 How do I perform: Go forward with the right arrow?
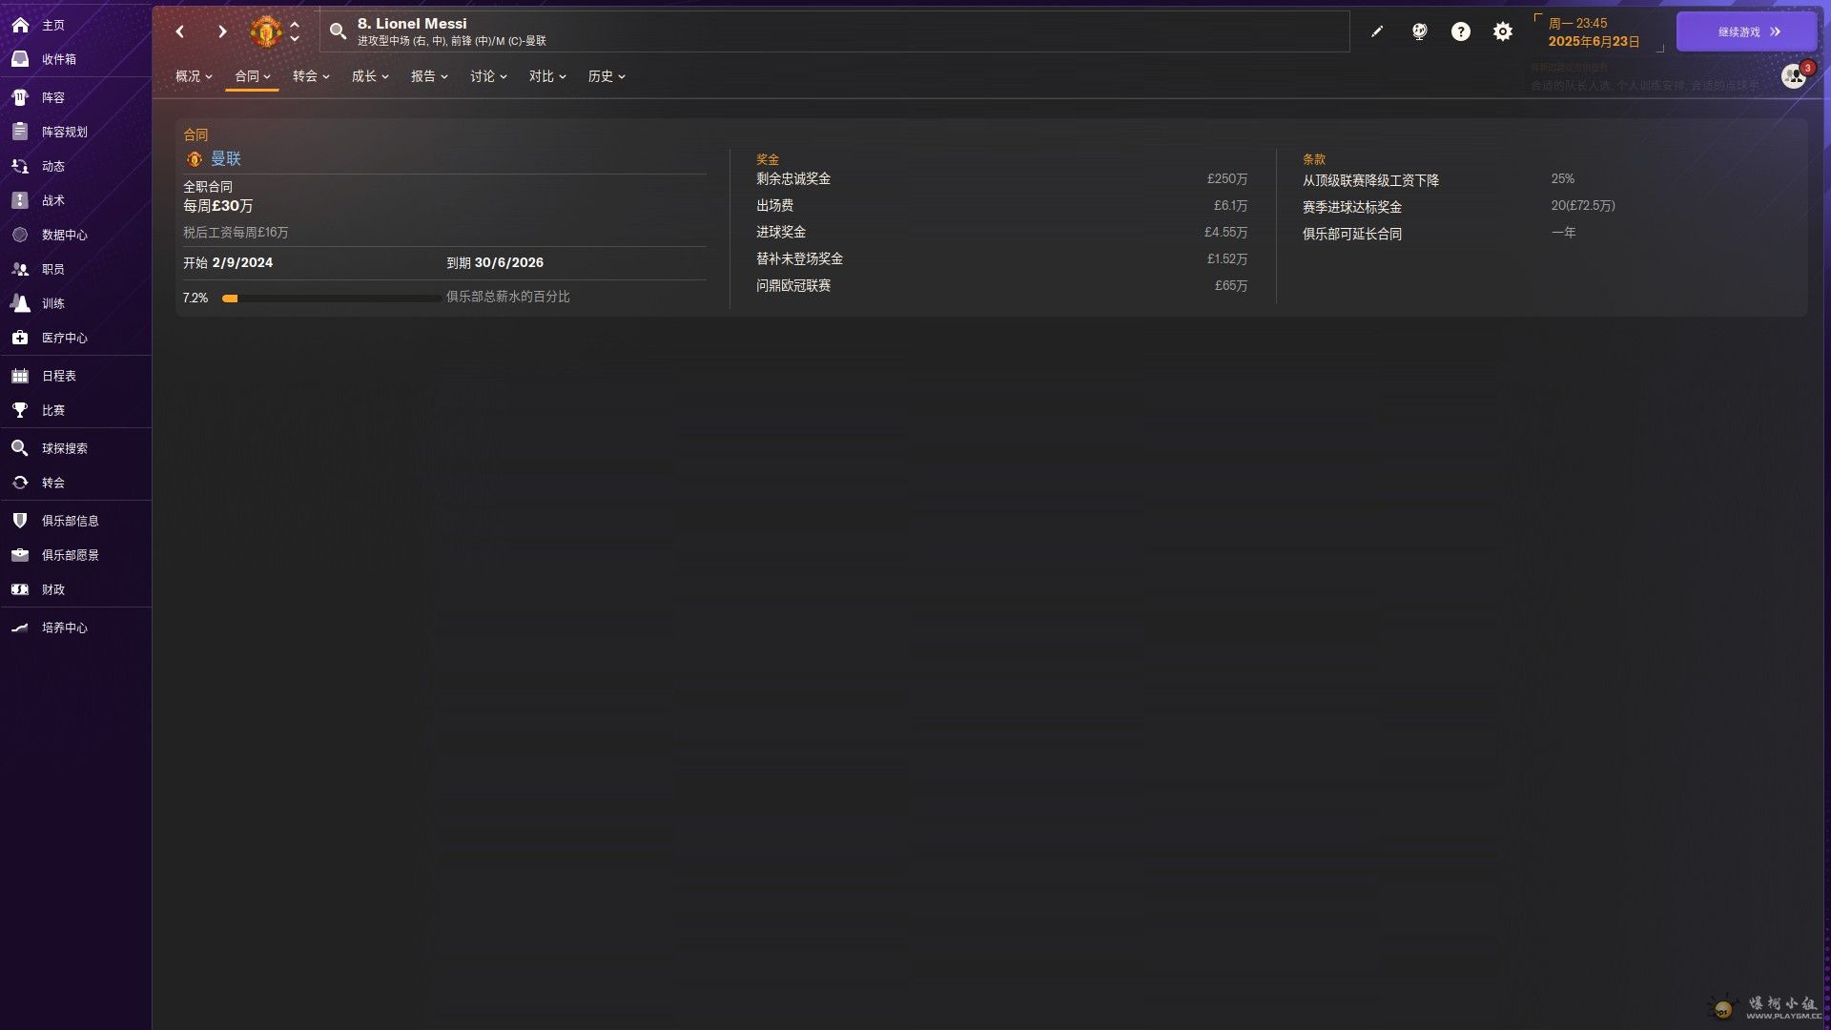coord(222,31)
